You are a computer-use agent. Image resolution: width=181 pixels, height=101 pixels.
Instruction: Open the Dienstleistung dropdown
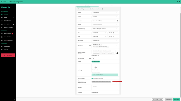[x=105, y=29]
